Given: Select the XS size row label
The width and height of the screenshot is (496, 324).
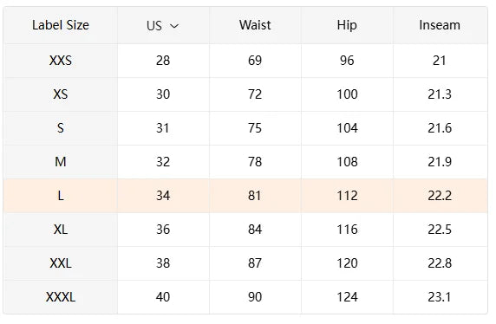Looking at the screenshot, I should pos(61,94).
